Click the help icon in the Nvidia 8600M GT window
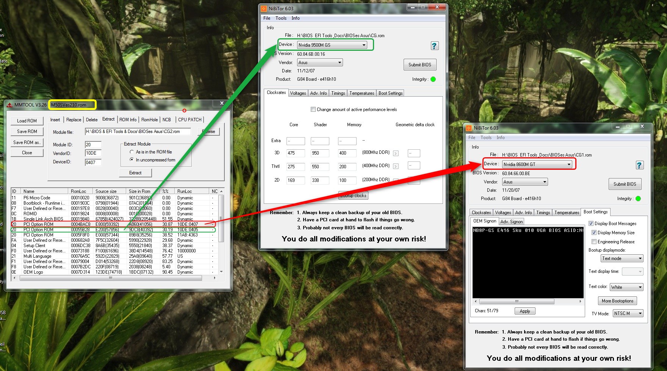 pyautogui.click(x=639, y=165)
